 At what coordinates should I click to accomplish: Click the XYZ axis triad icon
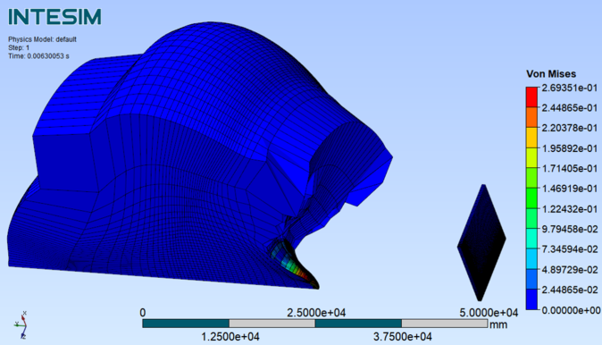pos(21,325)
